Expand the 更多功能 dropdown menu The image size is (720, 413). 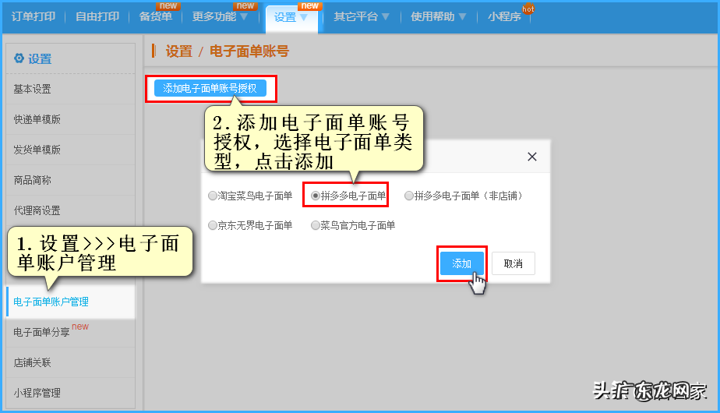[x=220, y=16]
